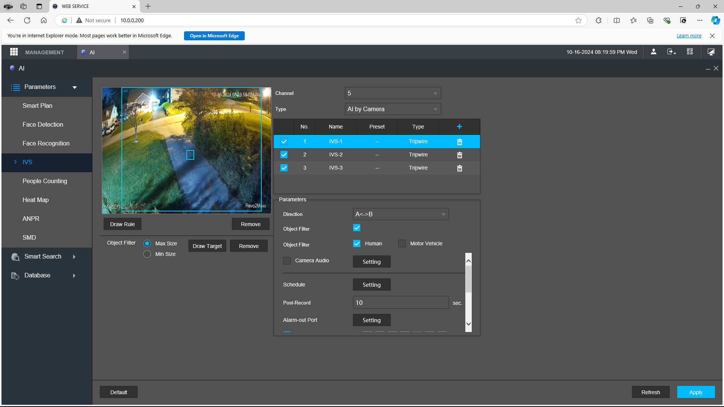This screenshot has height=407, width=724.
Task: Toggle the Human object filter checkbox
Action: pos(357,243)
